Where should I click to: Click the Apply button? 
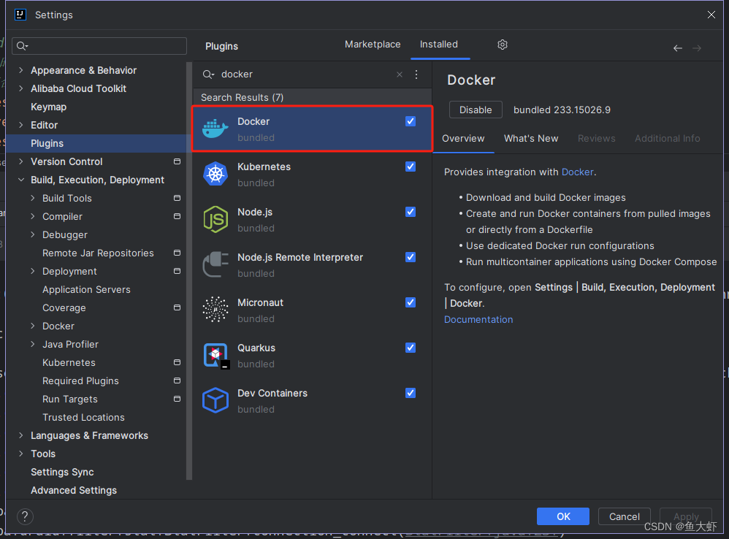point(686,516)
